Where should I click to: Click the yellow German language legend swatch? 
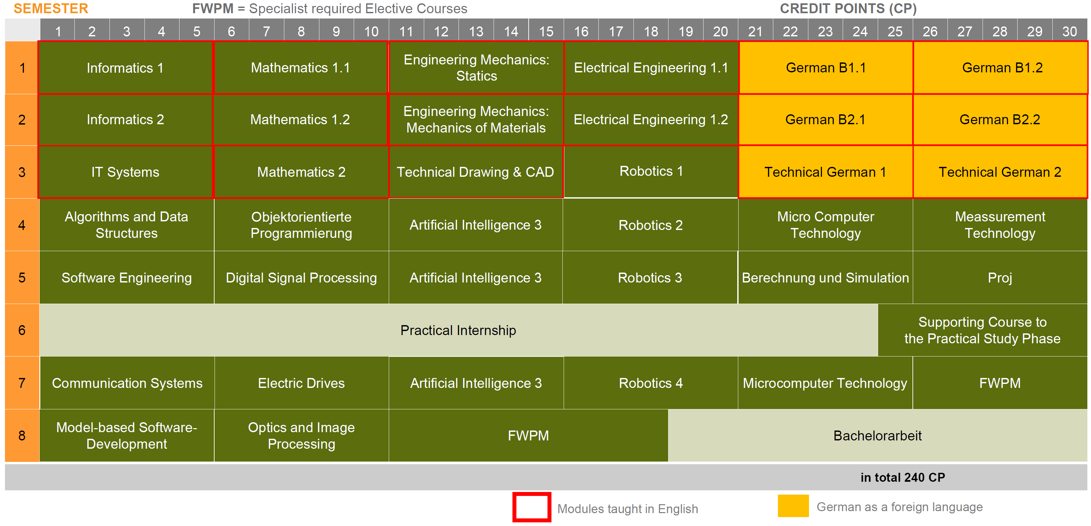click(x=793, y=506)
